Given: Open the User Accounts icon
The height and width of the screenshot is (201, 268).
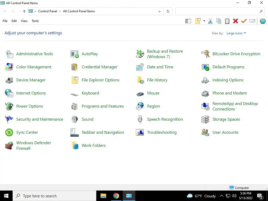Looking at the screenshot, I should 205,132.
